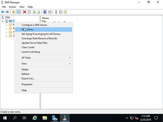This screenshot has height=122, width=163.
Task: Click the blue Help question mark icon
Action: (45, 12)
